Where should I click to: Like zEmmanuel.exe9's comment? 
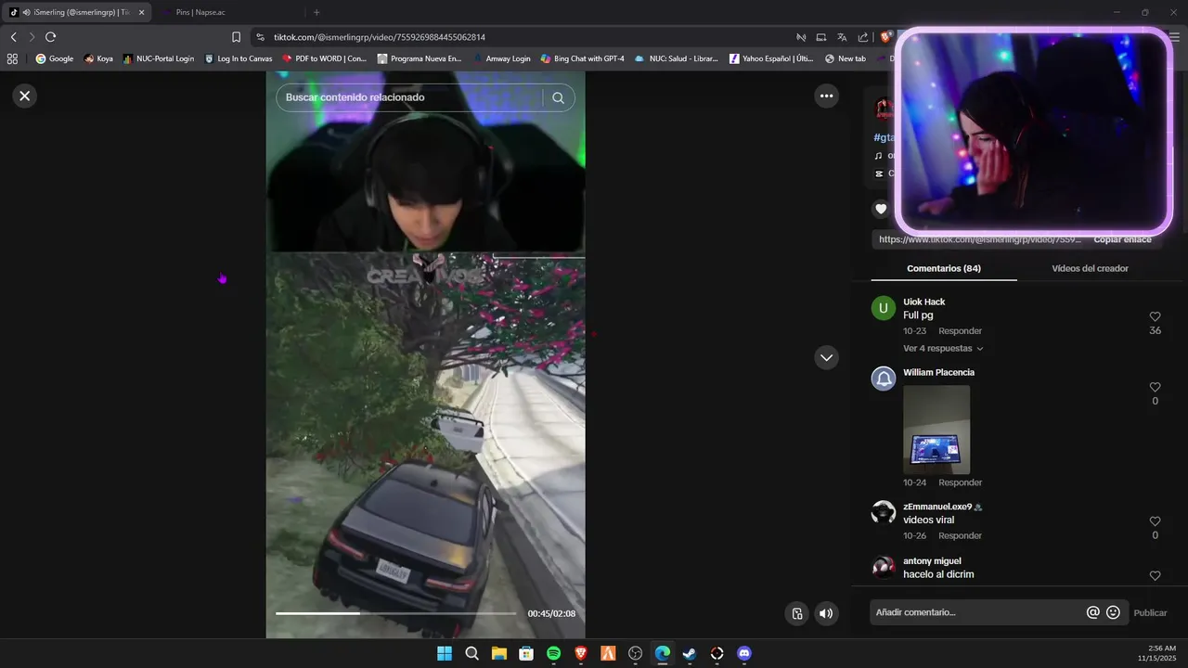point(1155,521)
